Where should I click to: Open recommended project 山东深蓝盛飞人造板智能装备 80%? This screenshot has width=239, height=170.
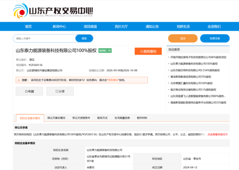[198, 96]
